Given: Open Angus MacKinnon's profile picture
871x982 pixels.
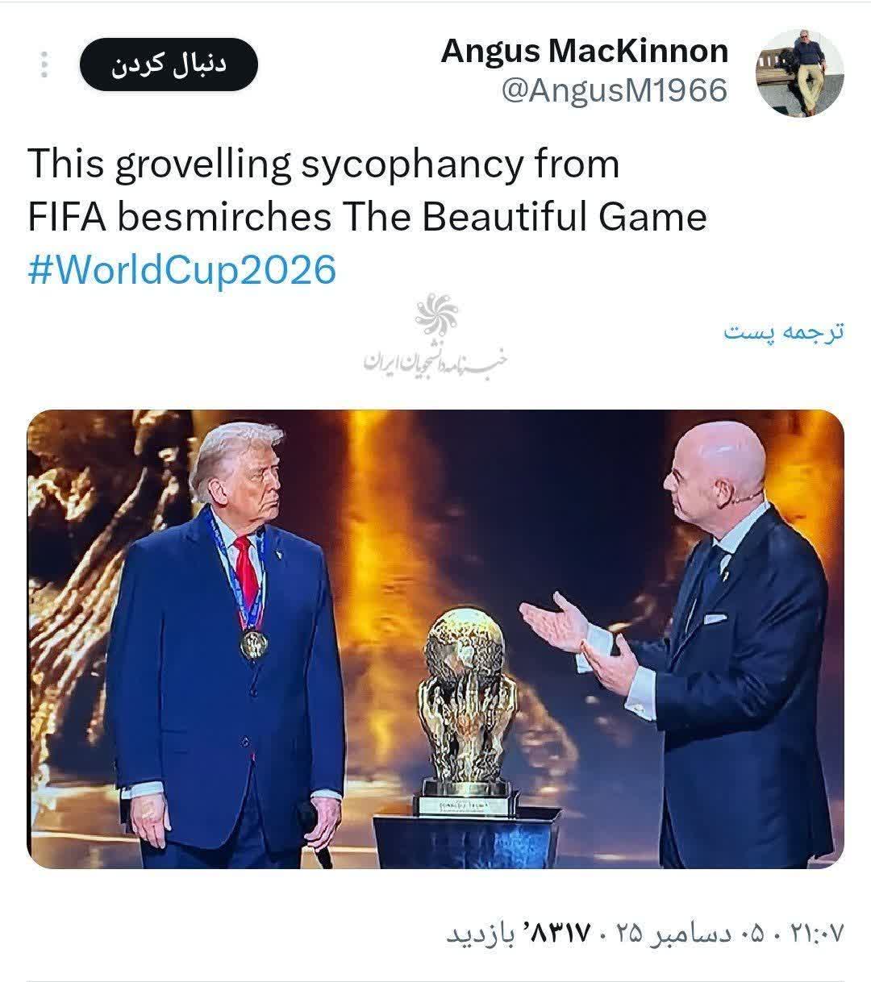Looking at the screenshot, I should (799, 73).
